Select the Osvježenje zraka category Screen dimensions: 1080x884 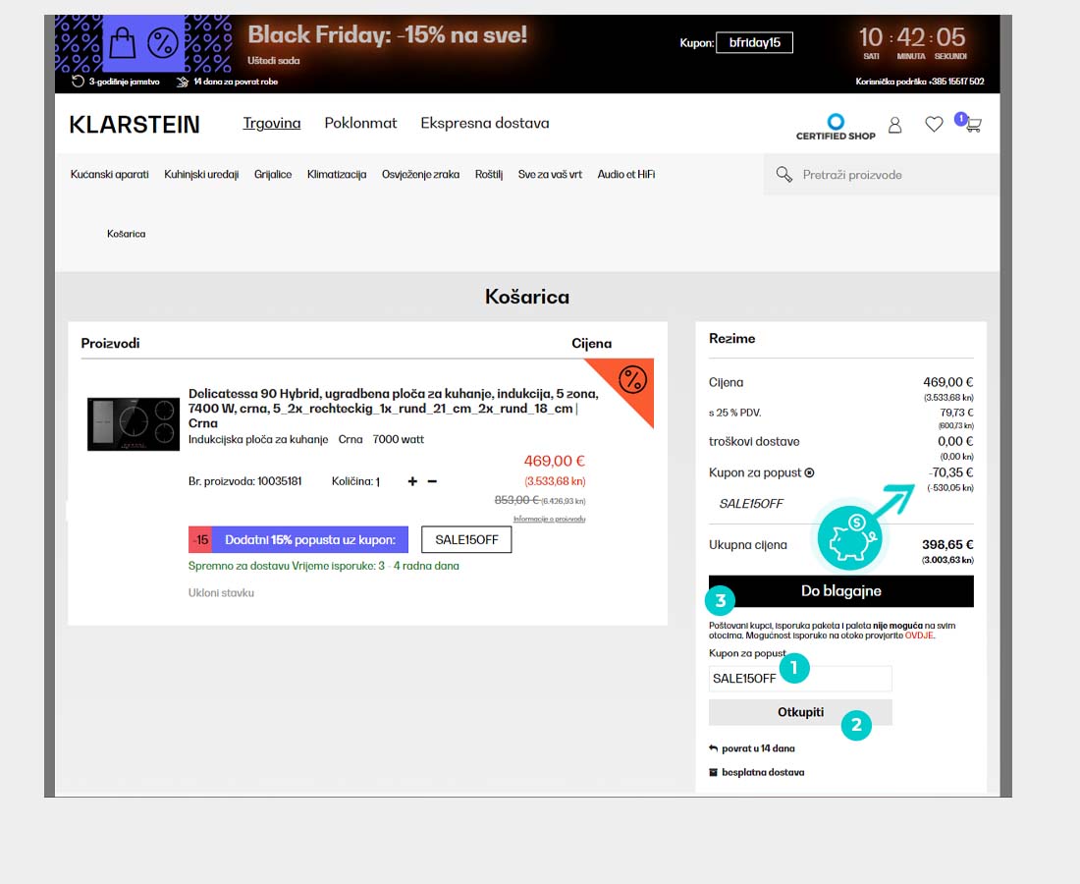(x=421, y=174)
